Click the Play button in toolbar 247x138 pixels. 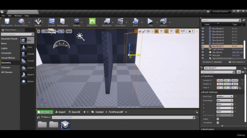(x=151, y=22)
